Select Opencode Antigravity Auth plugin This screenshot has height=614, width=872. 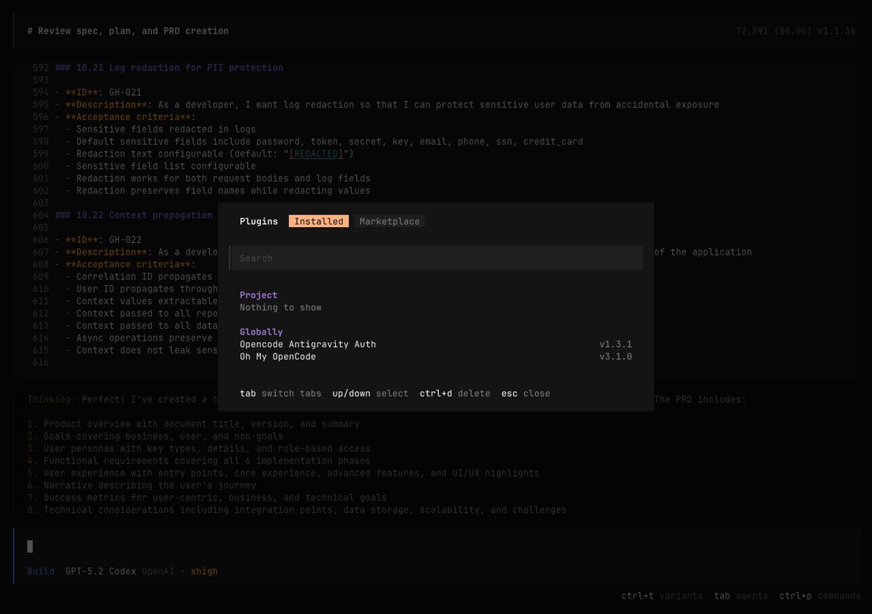pos(436,344)
